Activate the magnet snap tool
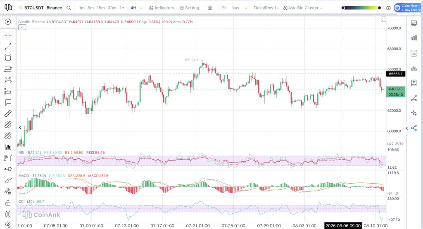423x229 pixels. tap(8, 214)
